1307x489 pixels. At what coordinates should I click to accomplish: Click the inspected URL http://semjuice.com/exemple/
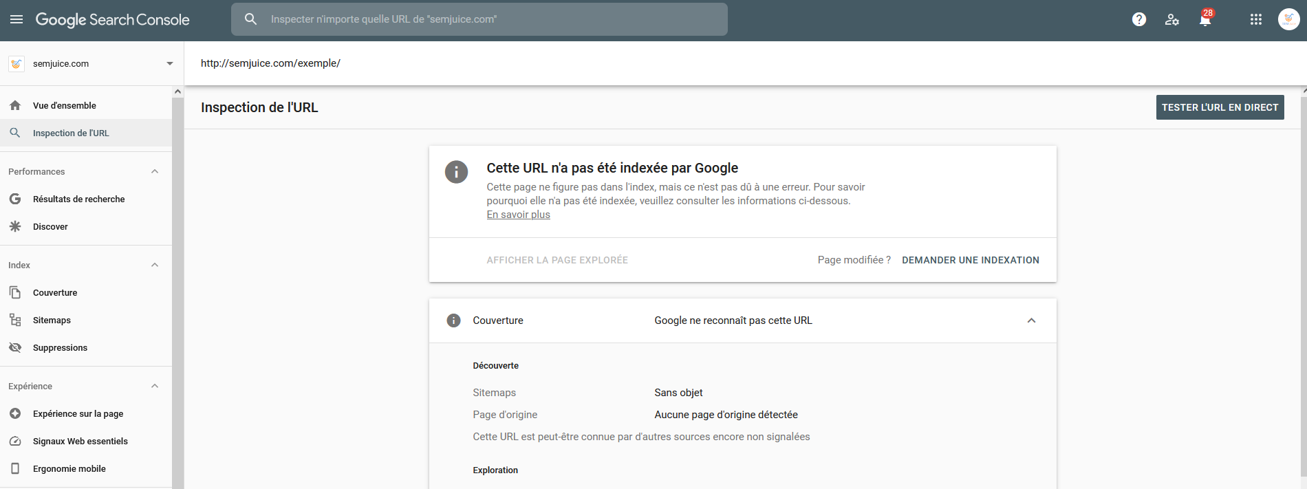(270, 63)
